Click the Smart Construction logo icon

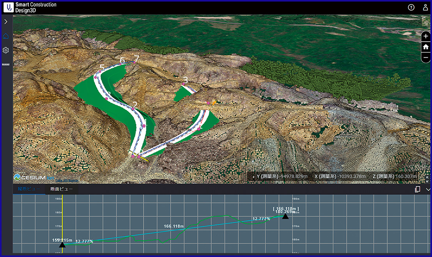pos(9,7)
